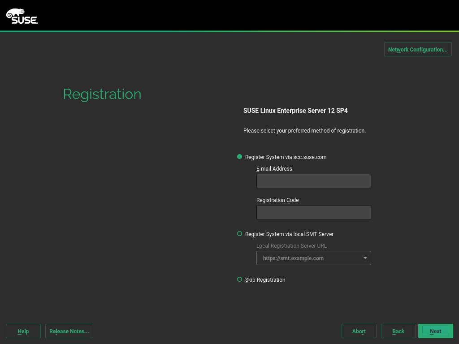Screen dimensions: 459x344
Task: Click the preferred method of registration text
Action: 304,131
